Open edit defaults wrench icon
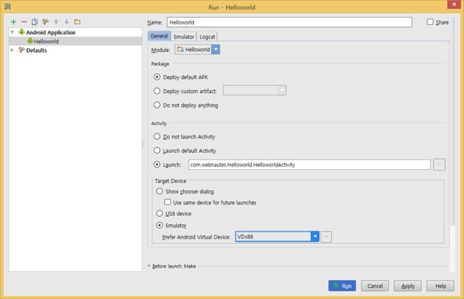This screenshot has width=464, height=299. click(x=46, y=22)
